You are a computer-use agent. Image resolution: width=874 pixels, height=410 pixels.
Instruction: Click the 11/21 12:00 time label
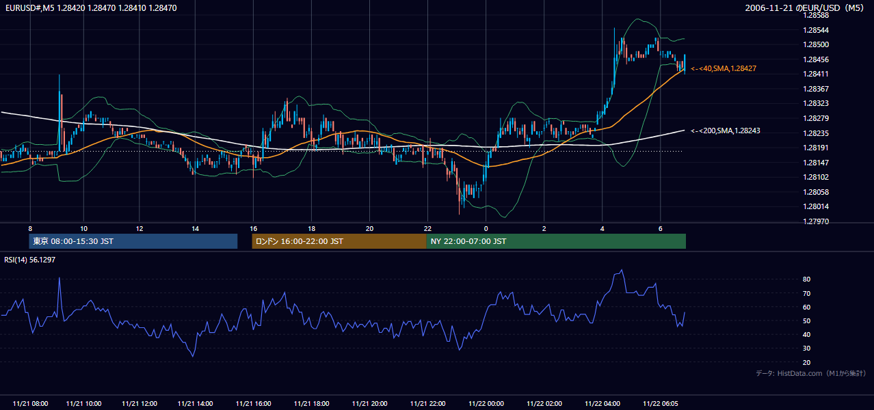tap(140, 403)
